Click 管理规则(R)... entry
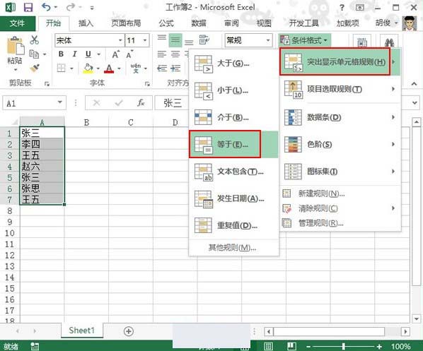Viewport: 423px width, 351px height. point(340,223)
